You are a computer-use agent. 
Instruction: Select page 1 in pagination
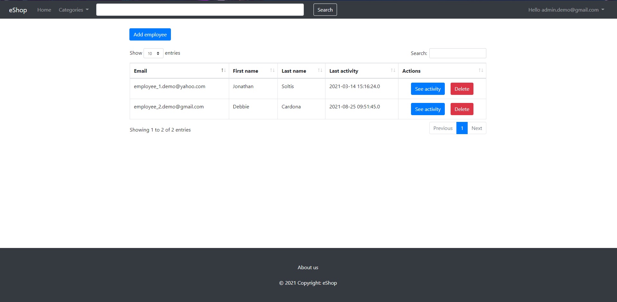click(x=462, y=128)
